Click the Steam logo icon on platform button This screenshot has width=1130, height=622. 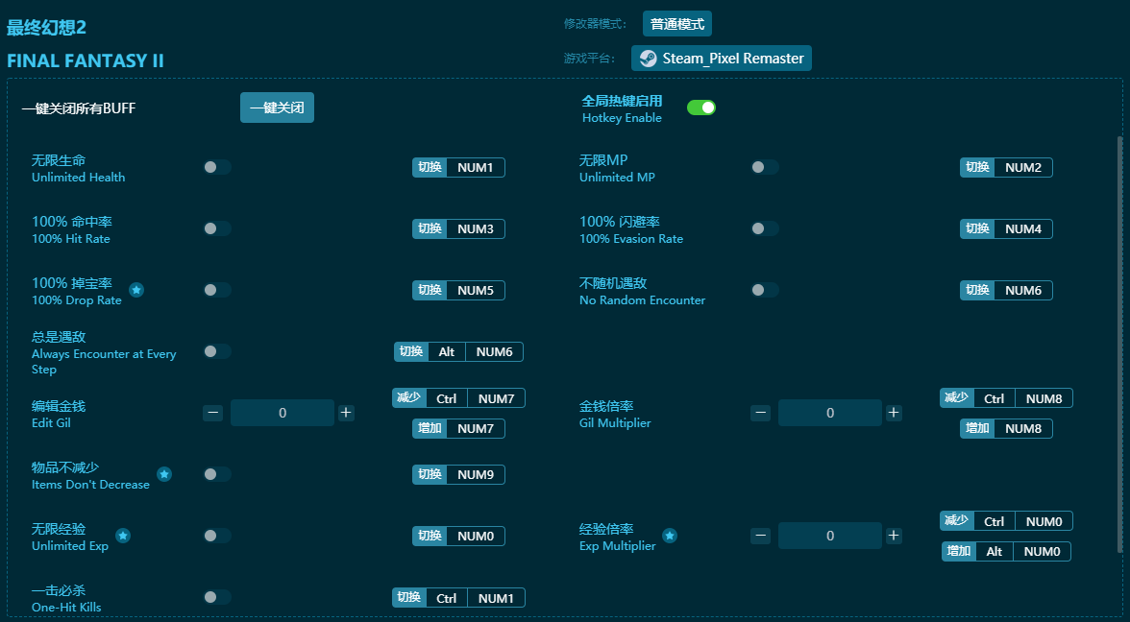click(x=649, y=59)
